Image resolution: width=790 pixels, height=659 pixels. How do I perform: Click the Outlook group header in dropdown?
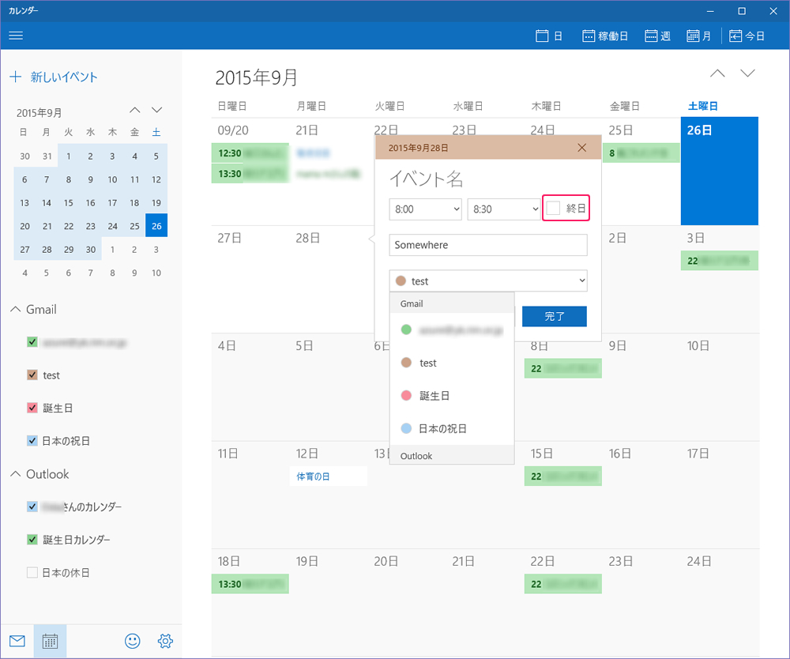tap(452, 455)
